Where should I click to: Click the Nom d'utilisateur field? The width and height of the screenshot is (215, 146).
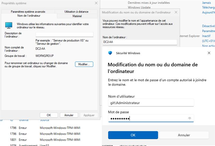point(151,103)
